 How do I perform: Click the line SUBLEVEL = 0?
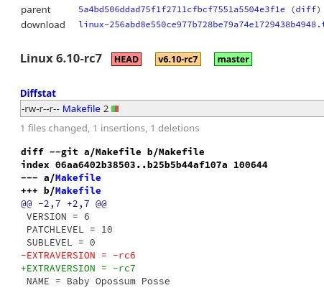[x=61, y=243]
